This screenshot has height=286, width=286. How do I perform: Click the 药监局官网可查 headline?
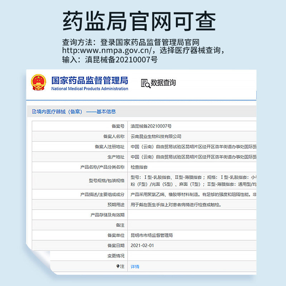[139, 21]
